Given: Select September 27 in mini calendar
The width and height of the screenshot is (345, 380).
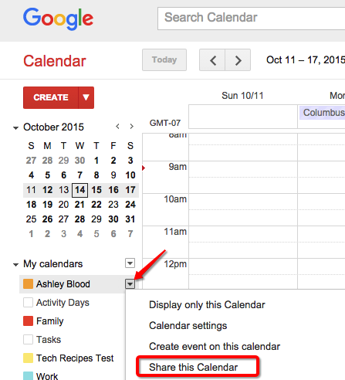Looking at the screenshot, I should coord(31,161).
